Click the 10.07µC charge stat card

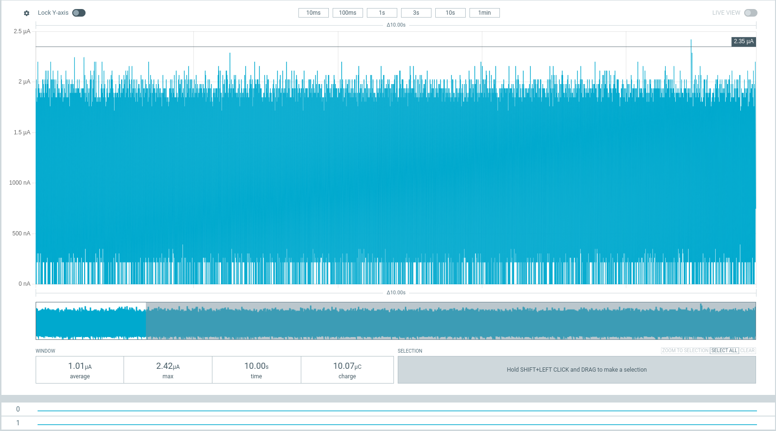point(347,370)
